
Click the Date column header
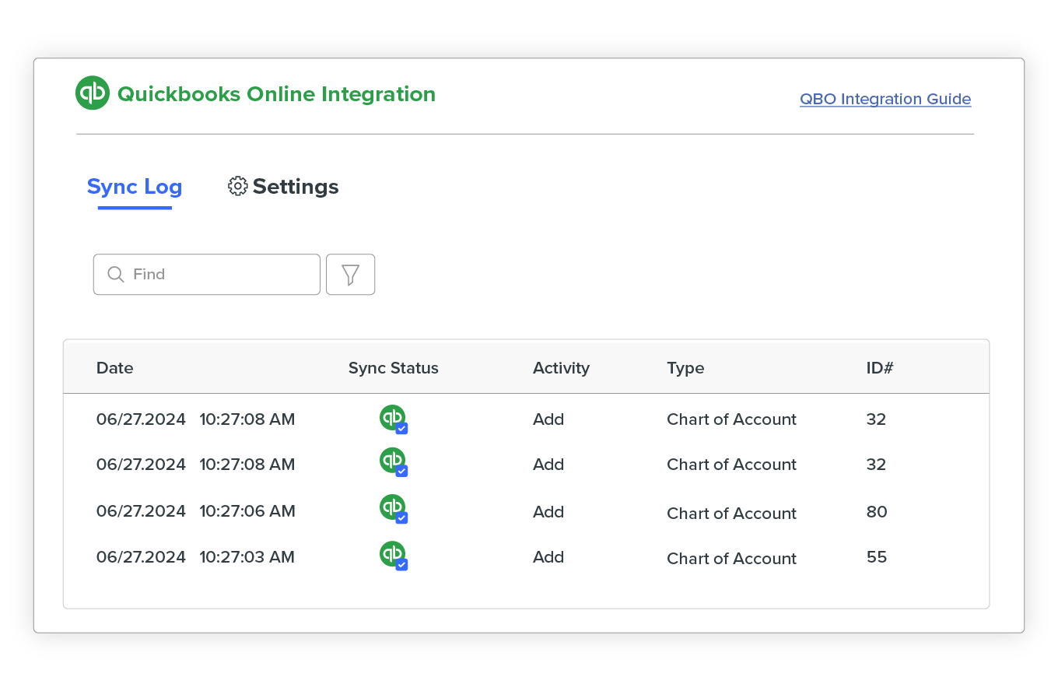114,367
